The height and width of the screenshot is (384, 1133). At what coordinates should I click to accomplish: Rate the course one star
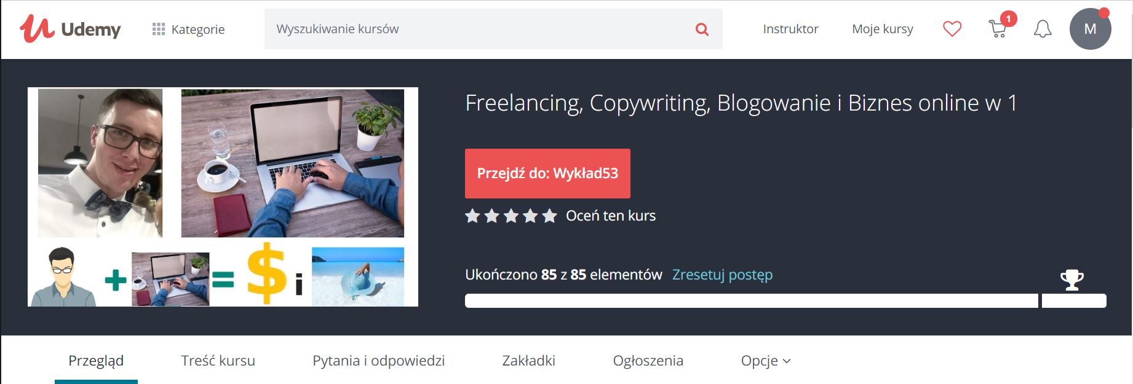472,216
